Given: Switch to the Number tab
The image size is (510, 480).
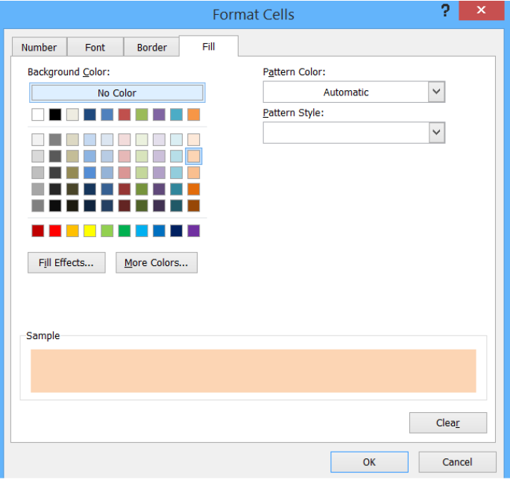Looking at the screenshot, I should click(39, 47).
